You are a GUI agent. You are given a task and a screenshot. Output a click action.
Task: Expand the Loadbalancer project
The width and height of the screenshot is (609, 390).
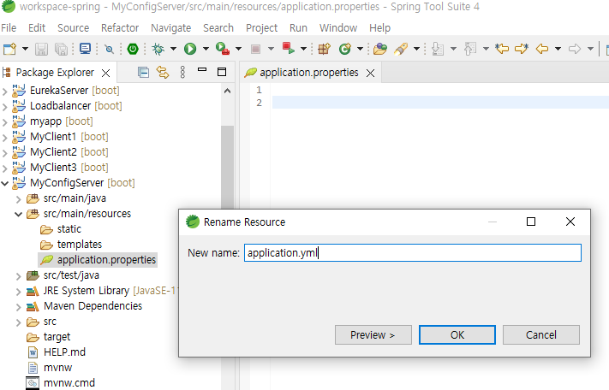4,107
